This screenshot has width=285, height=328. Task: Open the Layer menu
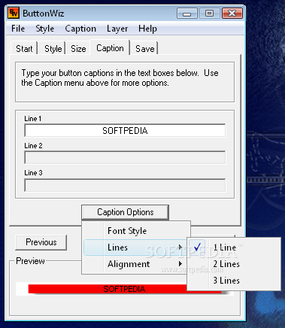coord(117,29)
